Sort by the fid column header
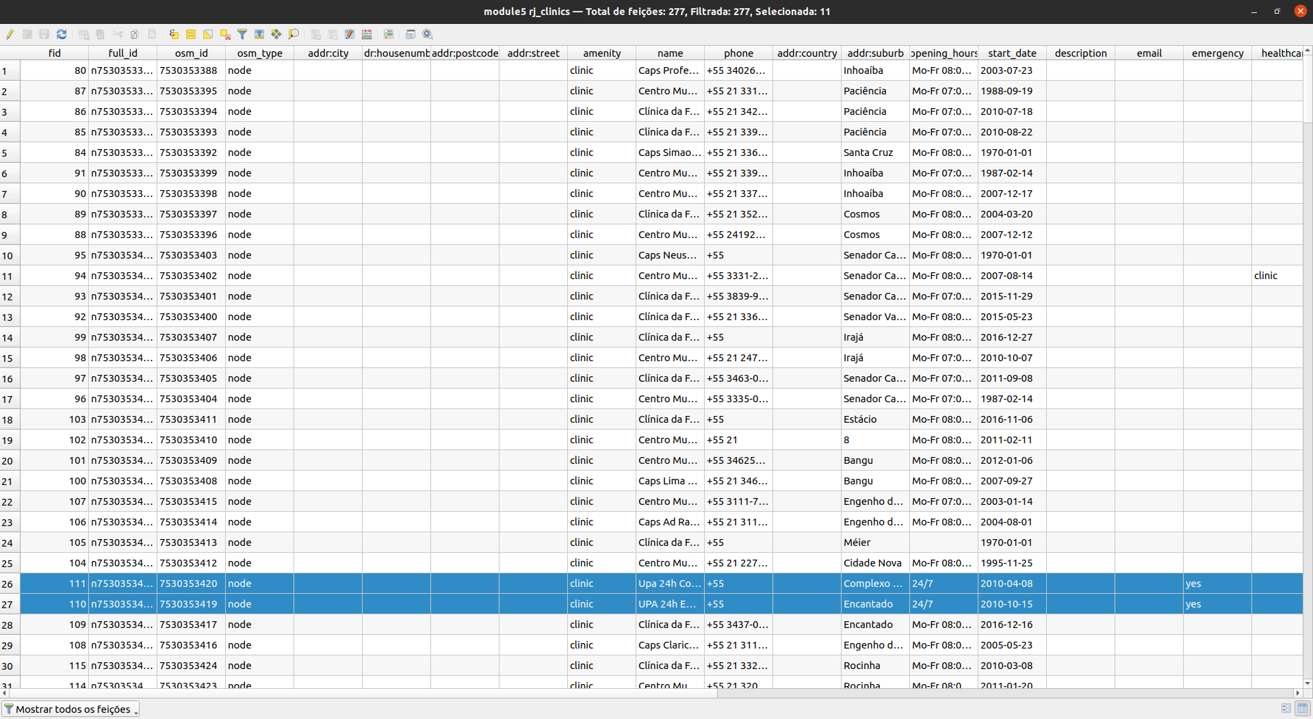This screenshot has height=719, width=1313. point(55,53)
